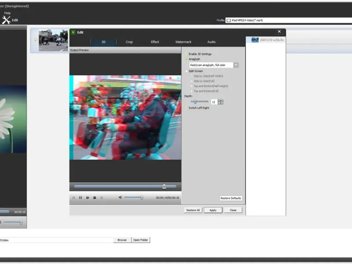
Task: Open the Red/cyan anaglyph dropdown
Action: [236, 65]
